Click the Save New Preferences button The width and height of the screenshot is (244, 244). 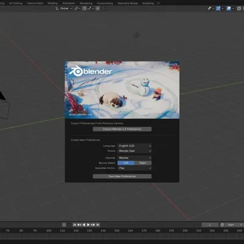coord(122,176)
